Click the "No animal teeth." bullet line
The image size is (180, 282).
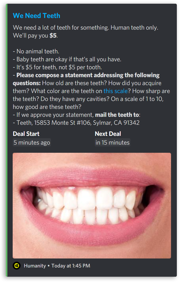pyautogui.click(x=36, y=52)
